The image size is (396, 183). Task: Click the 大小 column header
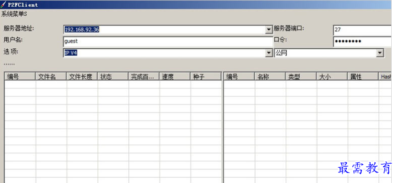click(332, 76)
